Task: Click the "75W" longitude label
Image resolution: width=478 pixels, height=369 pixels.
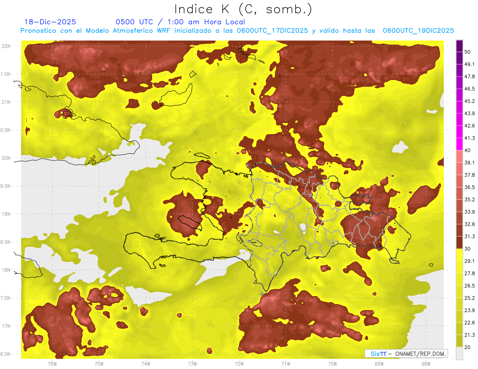Action: coord(99,363)
